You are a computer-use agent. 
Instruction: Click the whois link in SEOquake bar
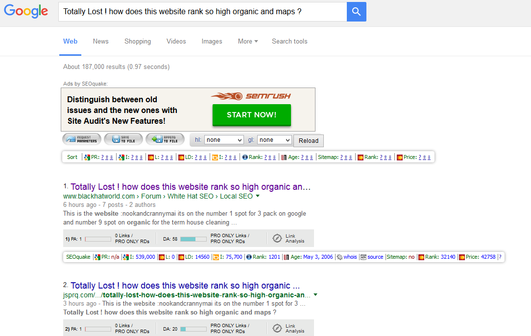click(350, 257)
